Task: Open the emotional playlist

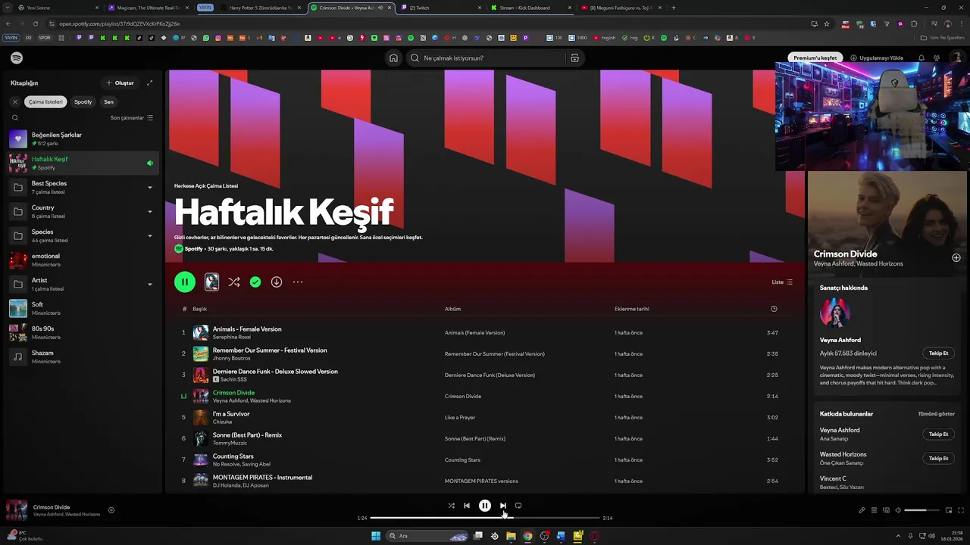Action: coord(82,260)
